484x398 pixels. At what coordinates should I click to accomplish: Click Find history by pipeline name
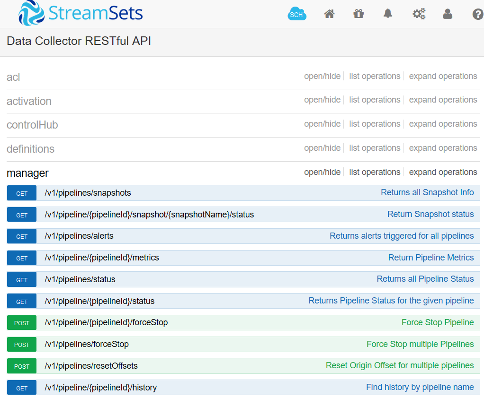(x=420, y=387)
